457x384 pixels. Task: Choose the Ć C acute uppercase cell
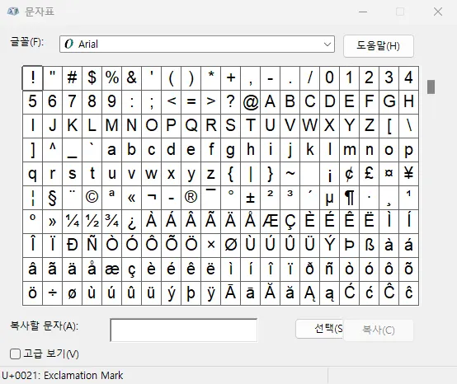pyautogui.click(x=349, y=293)
